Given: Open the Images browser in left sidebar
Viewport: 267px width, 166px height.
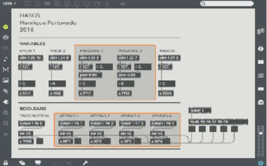Looking at the screenshot, I should 6,80.
